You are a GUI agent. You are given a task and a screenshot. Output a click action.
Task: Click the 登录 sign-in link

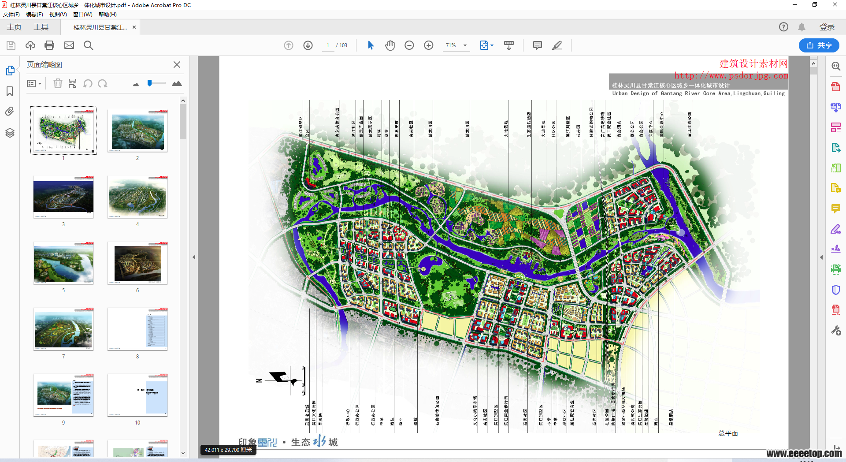tap(827, 27)
